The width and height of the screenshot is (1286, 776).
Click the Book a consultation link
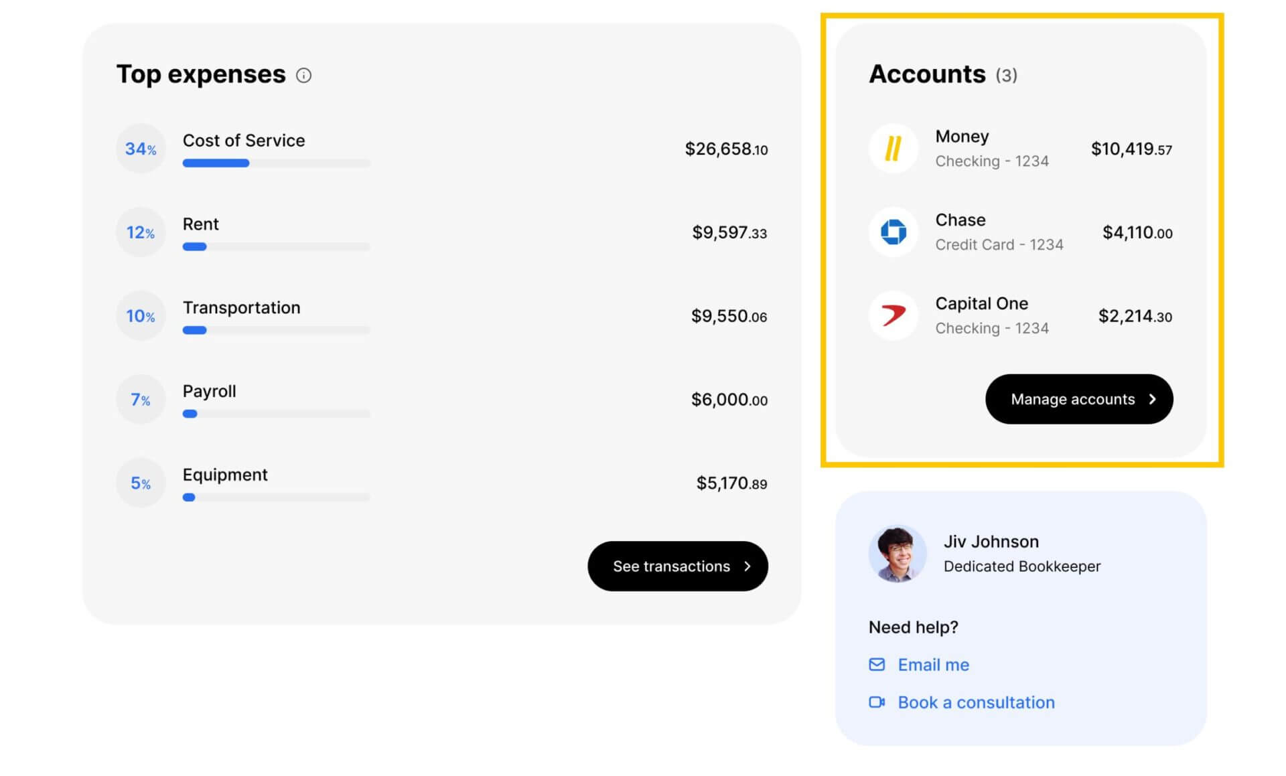point(976,702)
